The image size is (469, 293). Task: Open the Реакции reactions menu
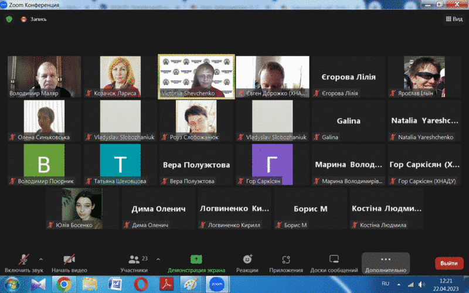click(x=247, y=263)
